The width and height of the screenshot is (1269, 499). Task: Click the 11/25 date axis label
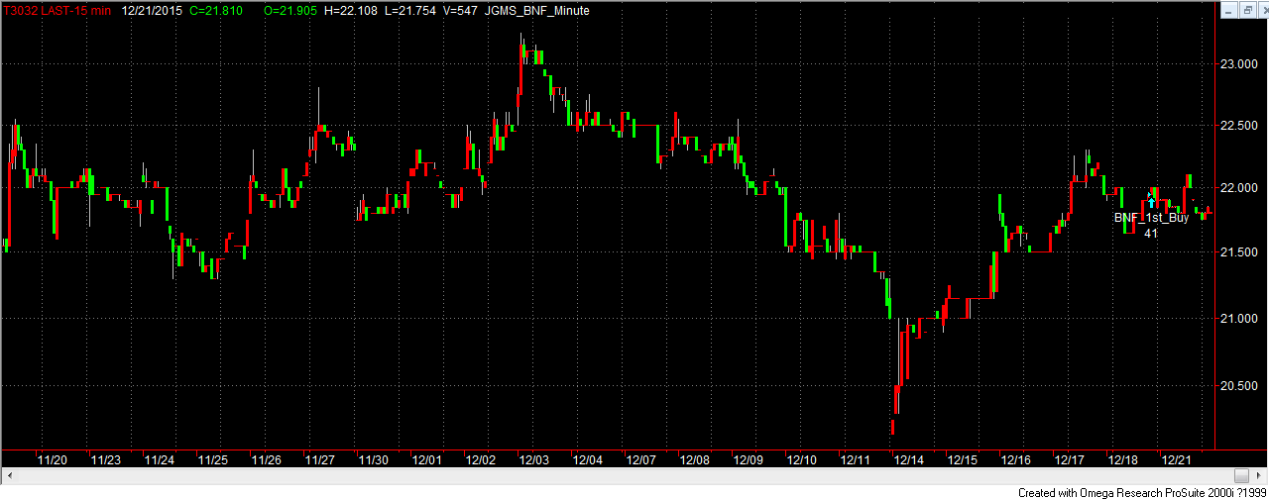[213, 459]
